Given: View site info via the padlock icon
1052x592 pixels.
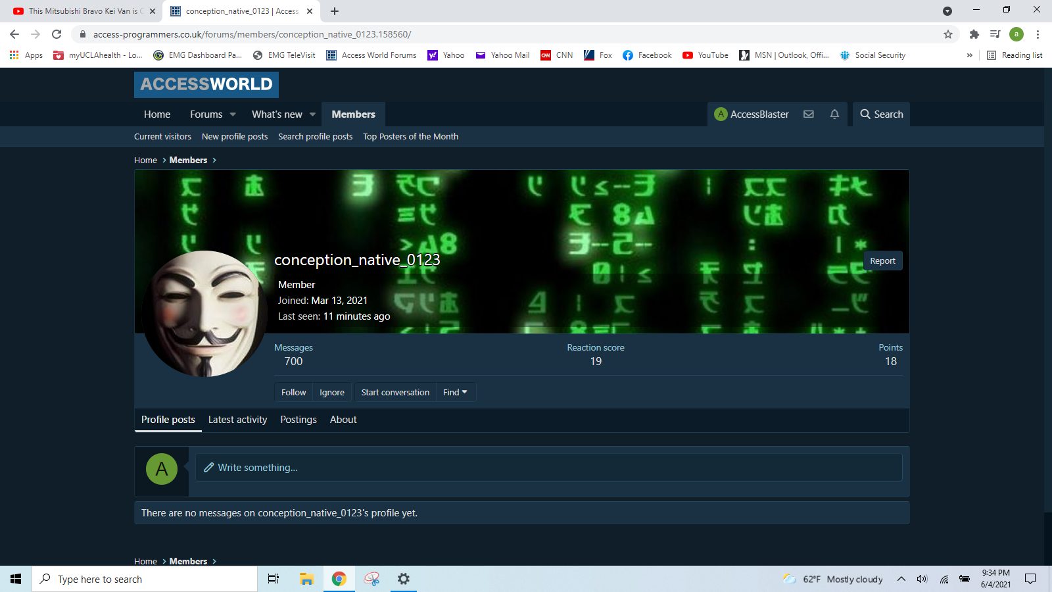Looking at the screenshot, I should tap(83, 34).
